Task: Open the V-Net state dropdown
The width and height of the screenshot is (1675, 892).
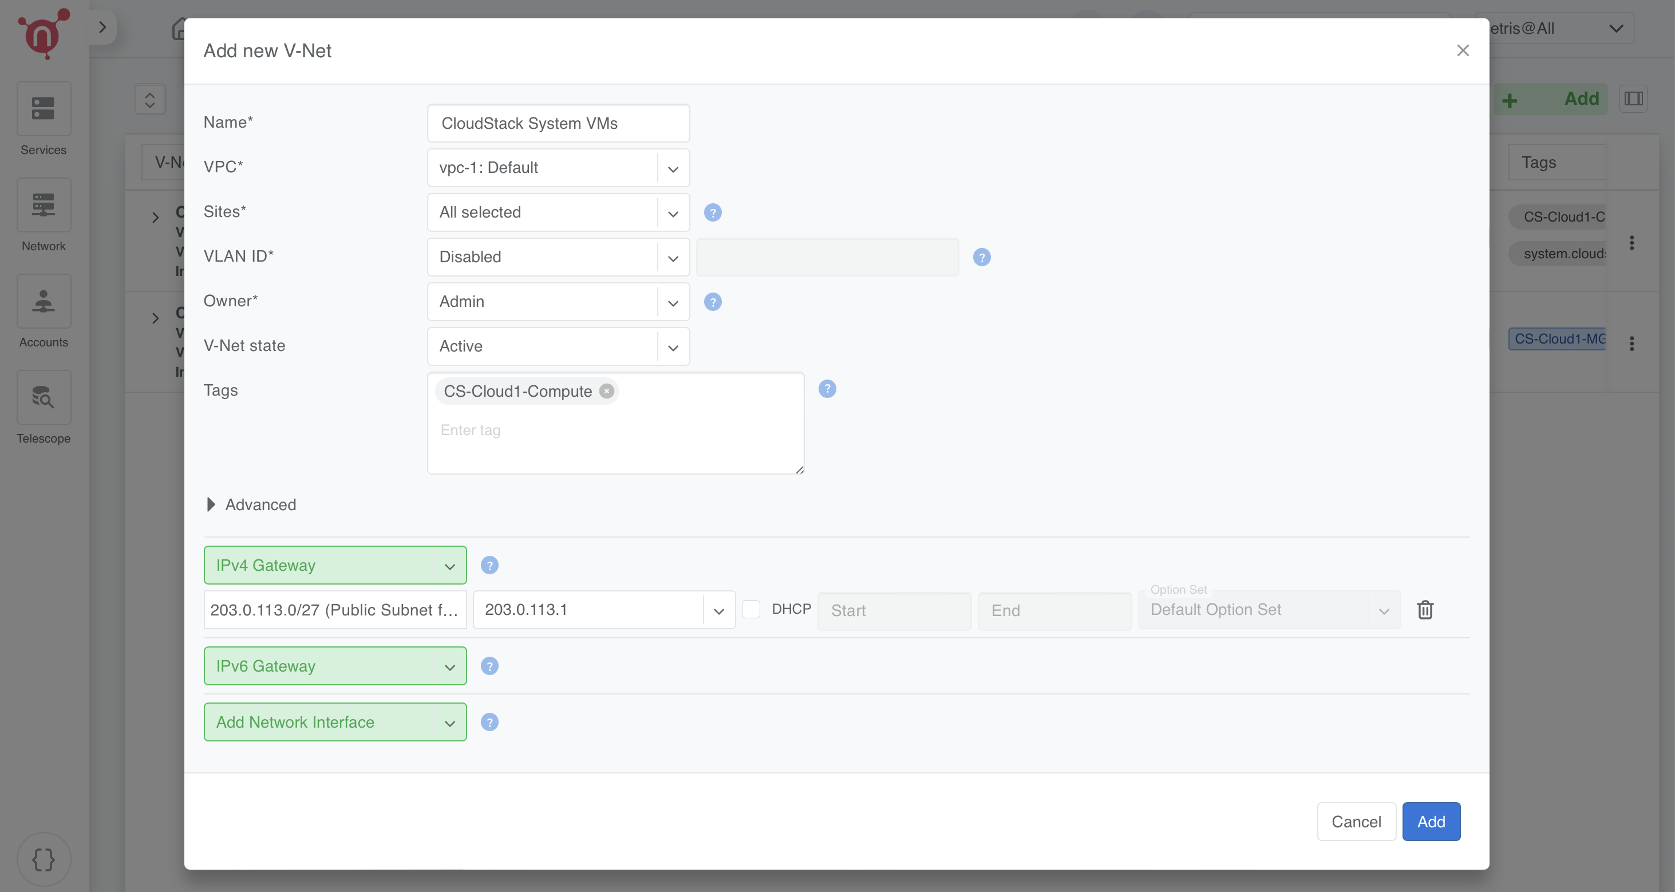Action: [558, 346]
